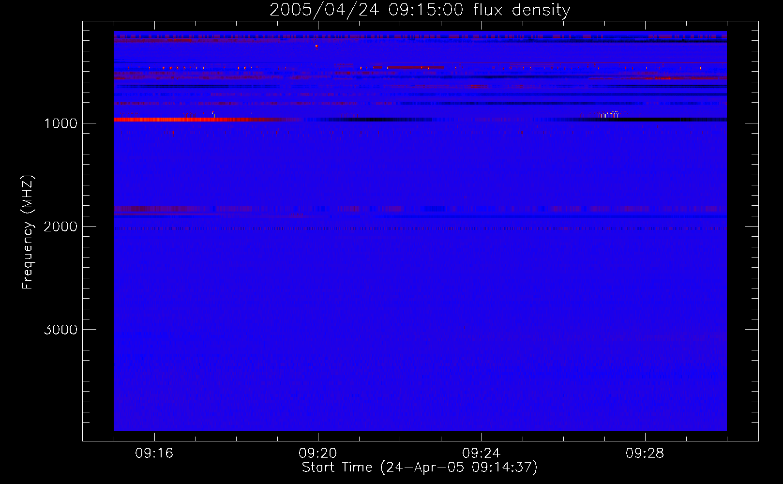Click the 'Start Time (24-Apr-05 09:14:37)' label
This screenshot has width=783, height=484.
tap(420, 468)
